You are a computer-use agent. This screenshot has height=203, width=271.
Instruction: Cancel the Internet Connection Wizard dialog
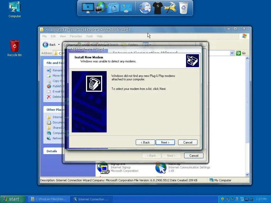(x=194, y=155)
